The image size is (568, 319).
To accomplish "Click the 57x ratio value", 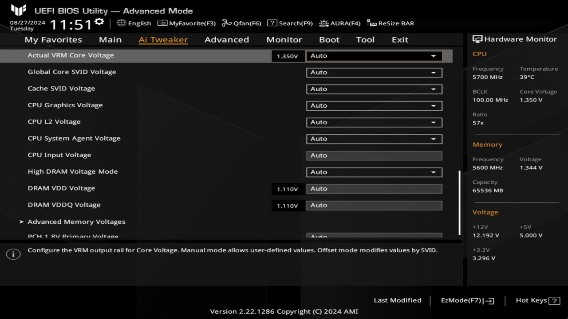I will (x=478, y=123).
